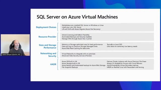This screenshot has height=90, width=161.
Task: Click 'HADR on RedHat Linux with Pacemaker and fencing'
Action: (125, 67)
